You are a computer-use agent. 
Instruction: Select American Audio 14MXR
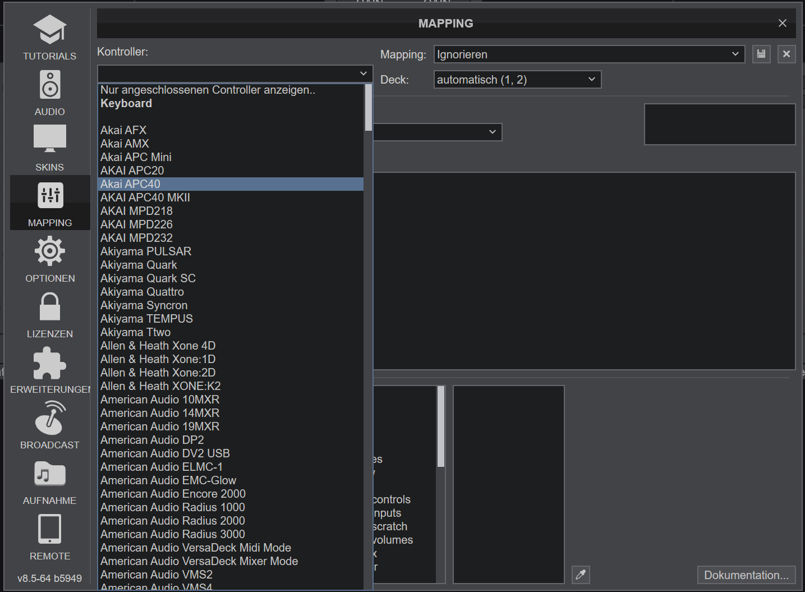[231, 413]
